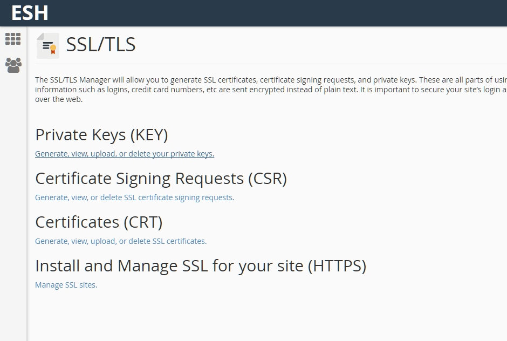
Task: Click the first line of the SSL/TLS Manager description
Action: pos(271,80)
